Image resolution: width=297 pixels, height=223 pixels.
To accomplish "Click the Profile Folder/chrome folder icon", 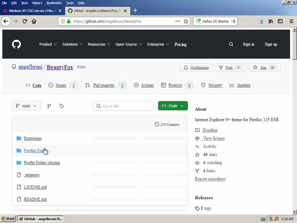I will (x=19, y=163).
